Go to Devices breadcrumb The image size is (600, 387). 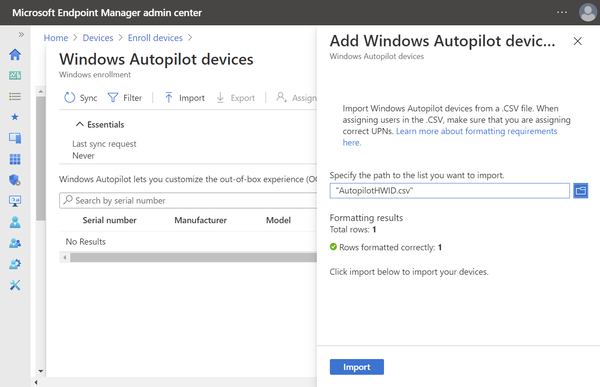point(98,38)
